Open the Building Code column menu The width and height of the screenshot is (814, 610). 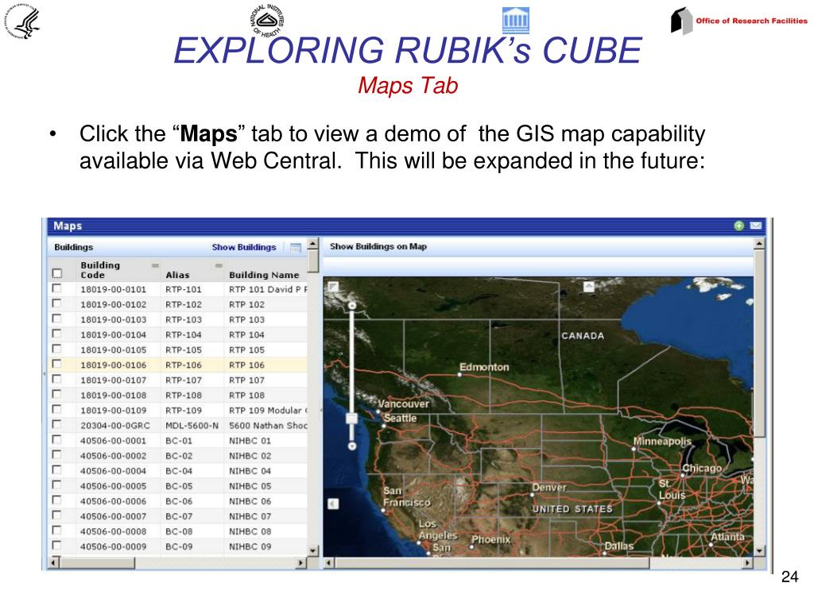coord(155,265)
